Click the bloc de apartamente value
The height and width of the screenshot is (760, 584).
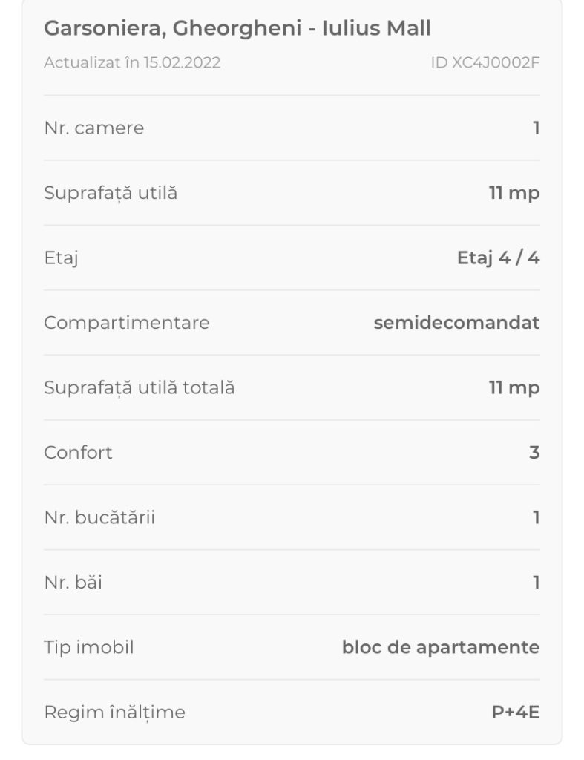tap(441, 647)
